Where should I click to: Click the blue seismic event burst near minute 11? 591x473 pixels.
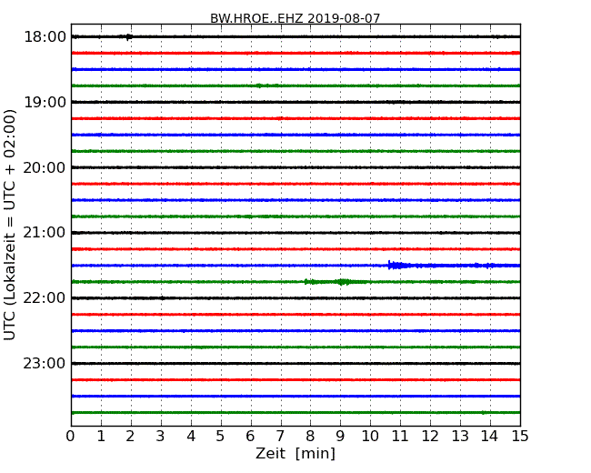(400, 266)
